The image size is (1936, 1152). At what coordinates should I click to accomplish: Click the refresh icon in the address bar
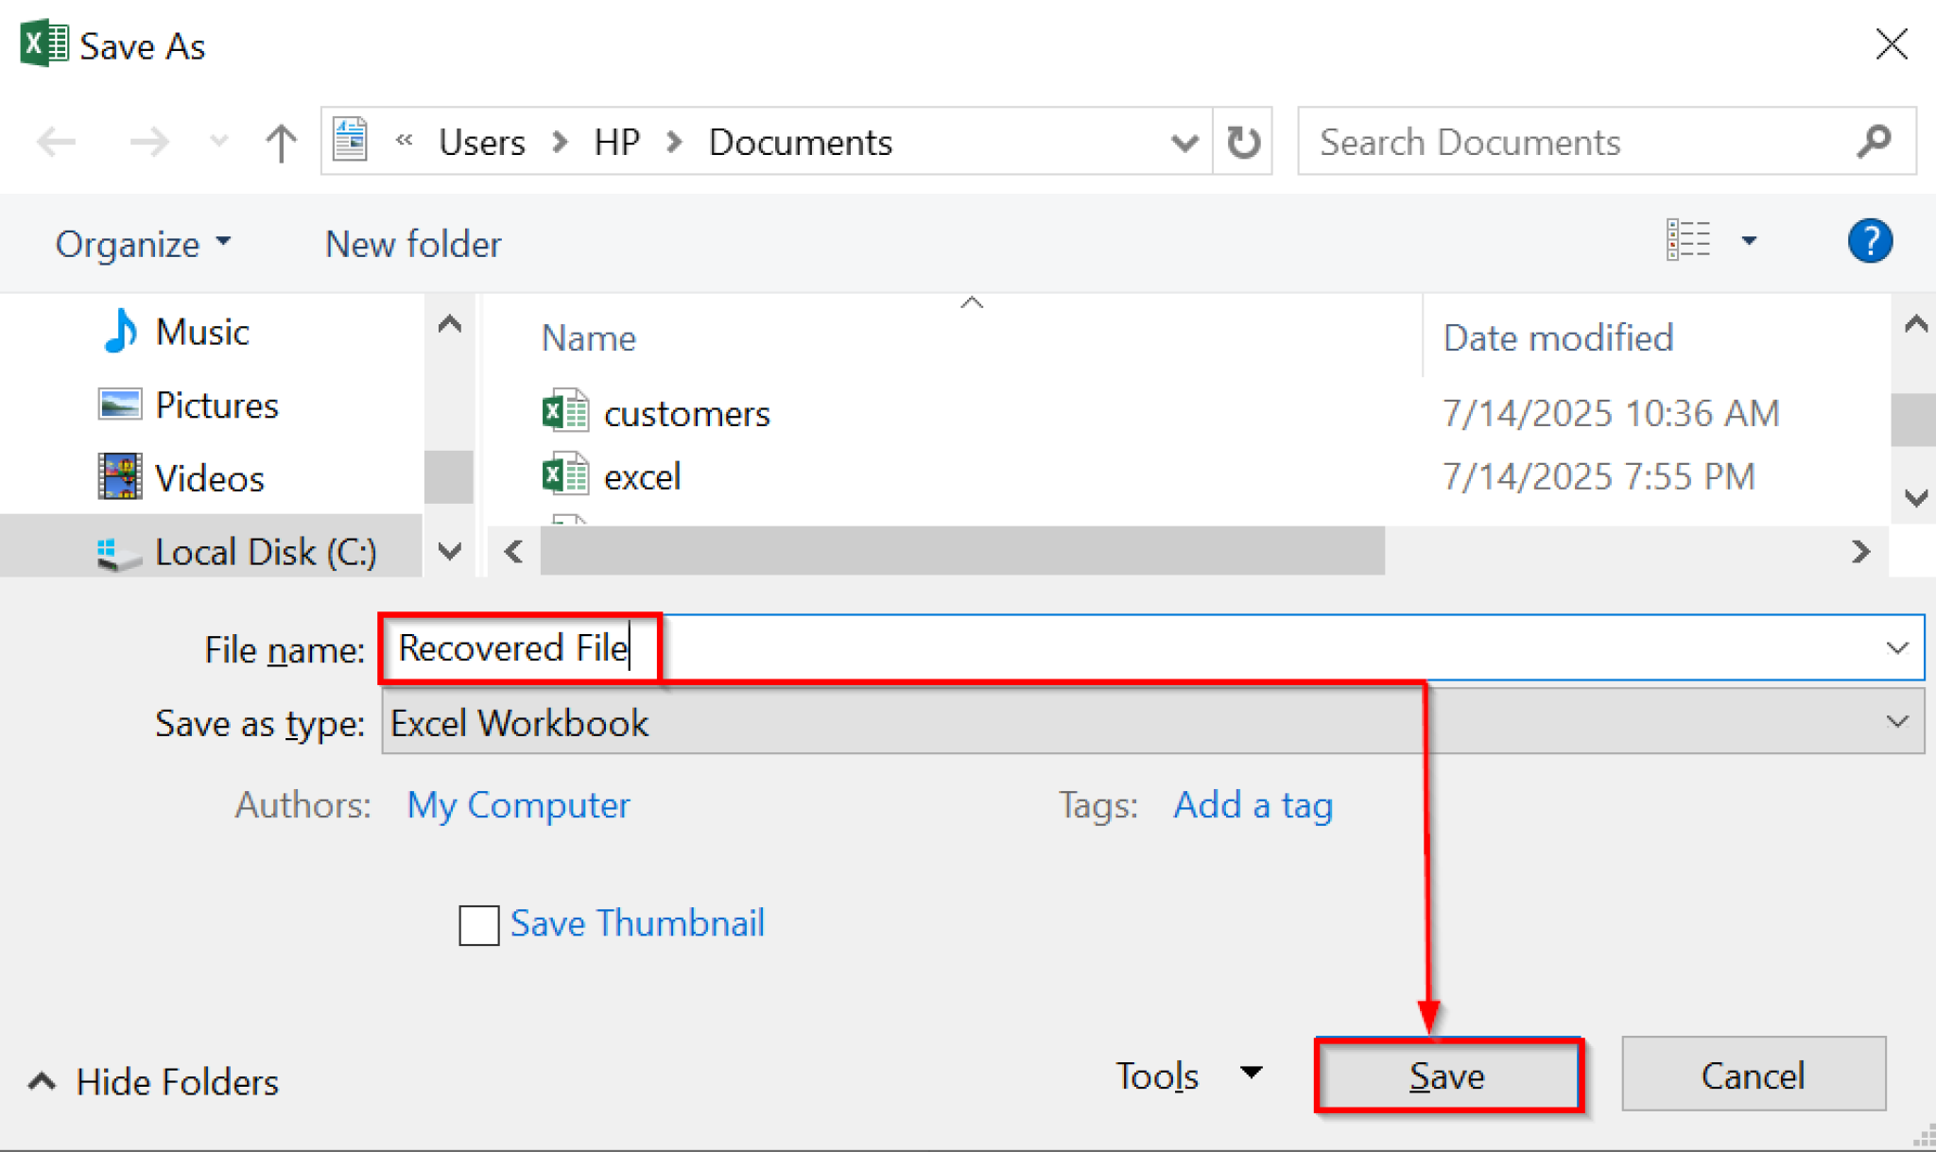1242,142
